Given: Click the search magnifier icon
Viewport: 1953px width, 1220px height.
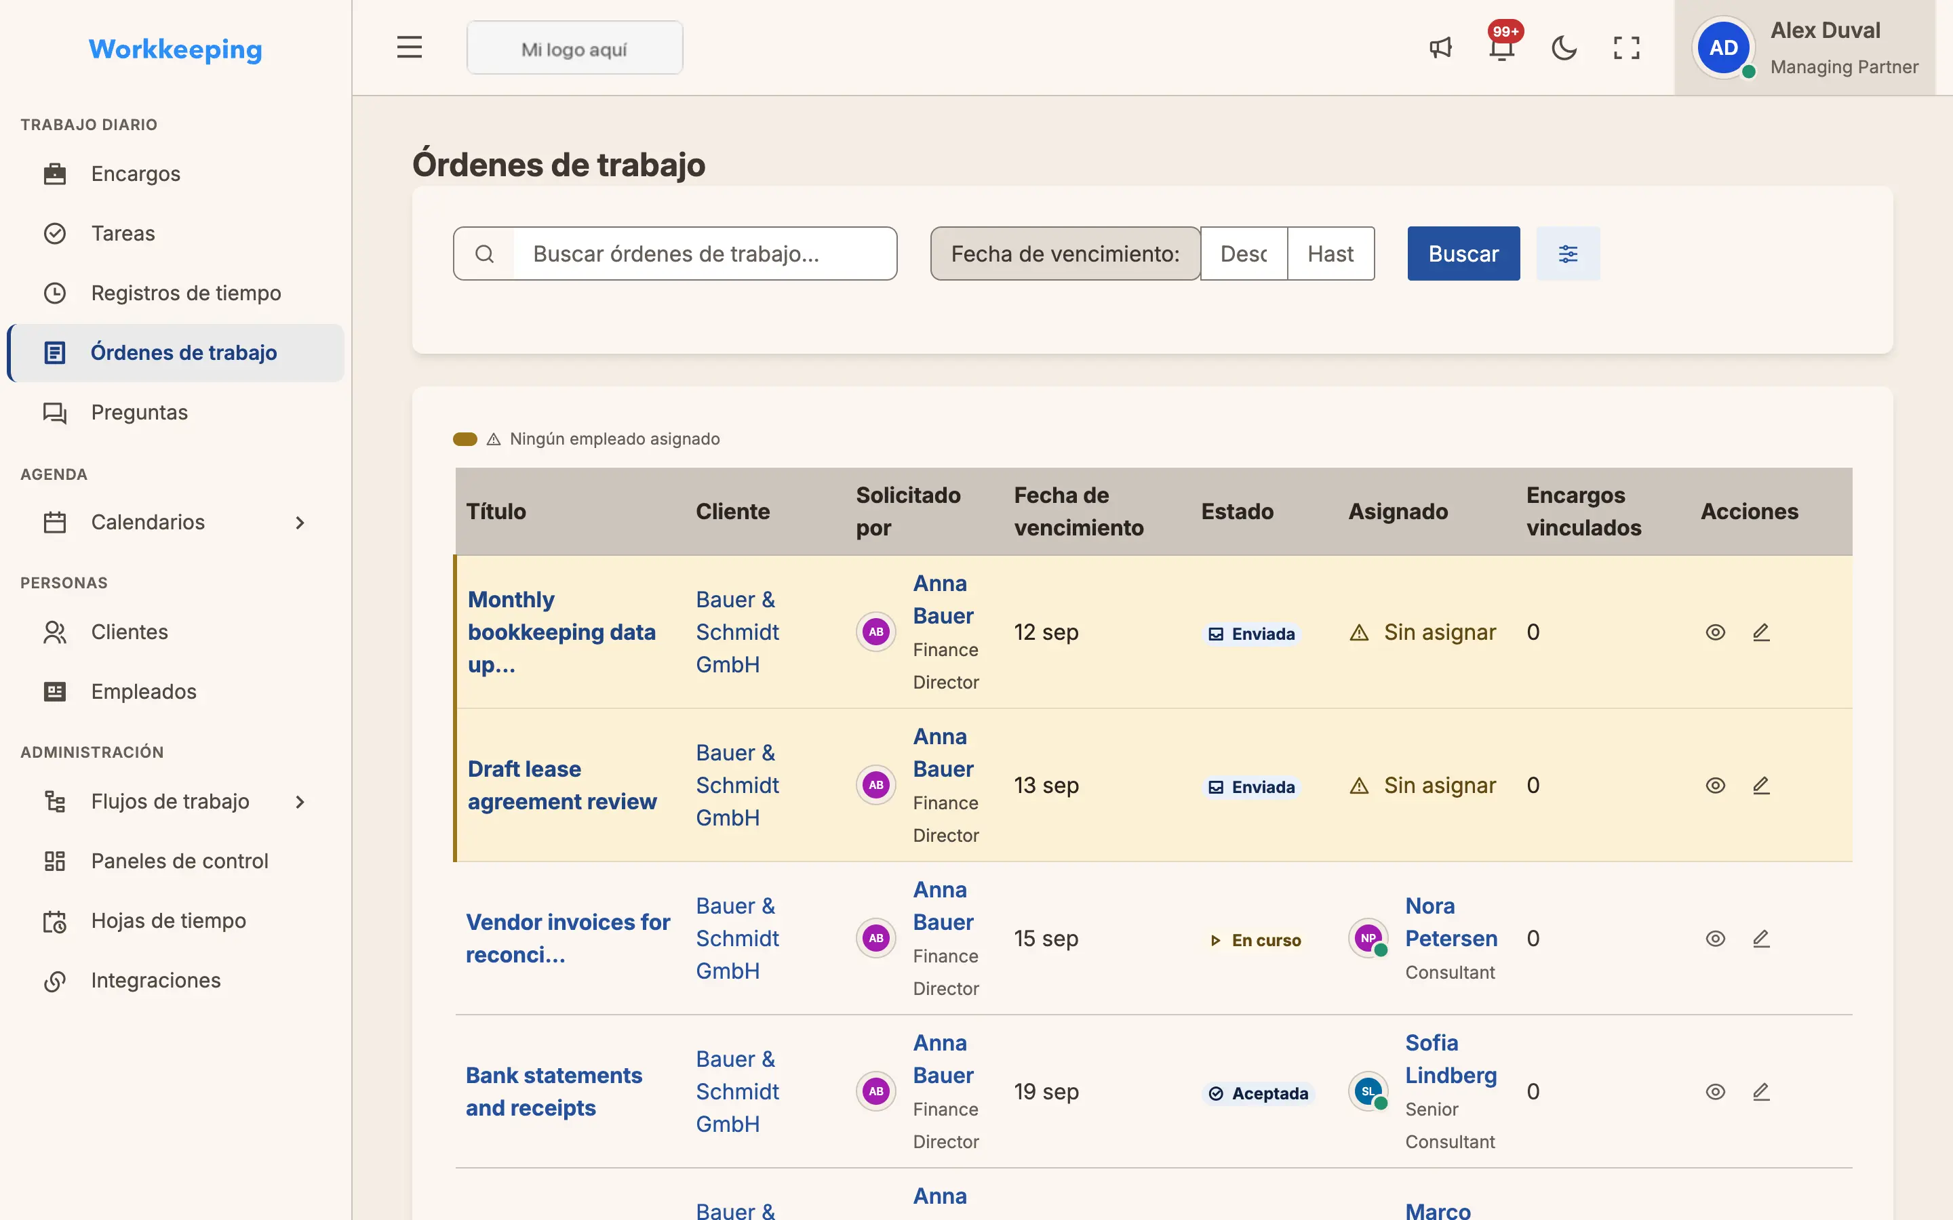Looking at the screenshot, I should tap(484, 253).
